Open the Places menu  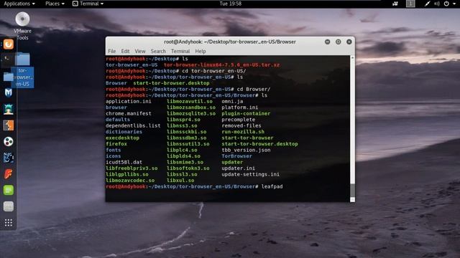[55, 4]
